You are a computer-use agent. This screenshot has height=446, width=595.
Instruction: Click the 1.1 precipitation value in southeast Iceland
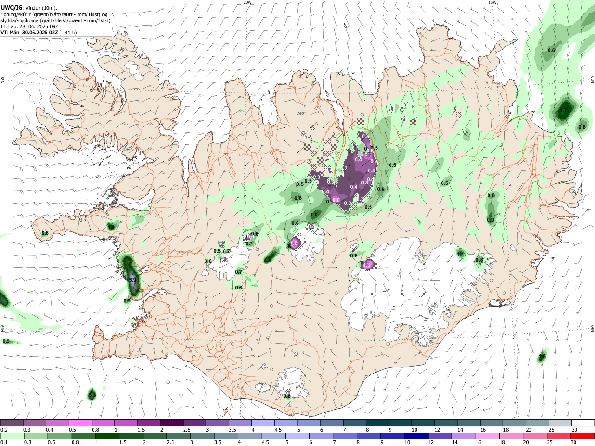coord(461,254)
